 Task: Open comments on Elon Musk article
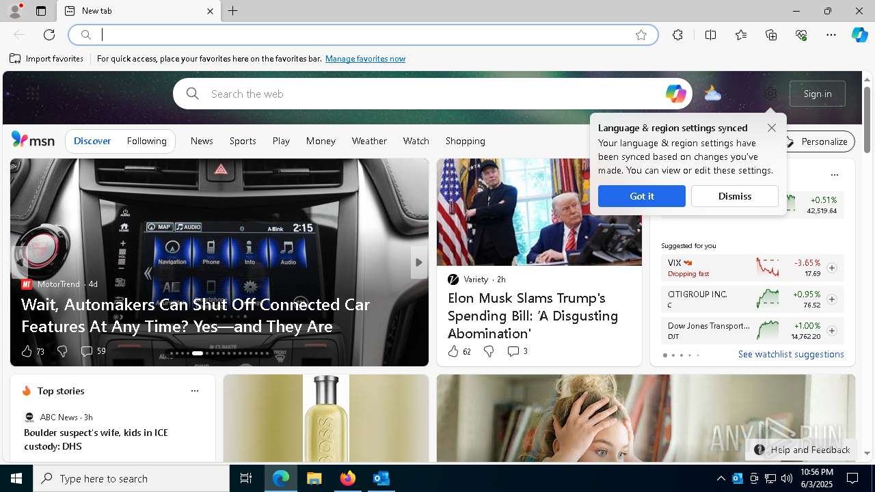pyautogui.click(x=517, y=351)
